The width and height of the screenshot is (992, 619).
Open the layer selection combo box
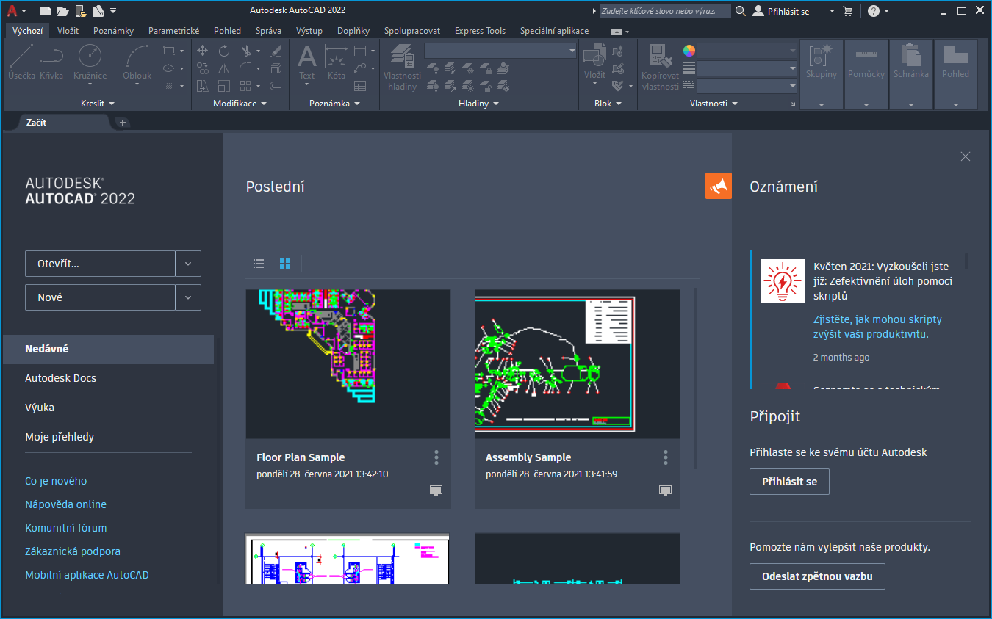click(501, 51)
